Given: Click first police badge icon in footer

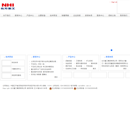Looking at the screenshot, I should pyautogui.click(x=51, y=88).
